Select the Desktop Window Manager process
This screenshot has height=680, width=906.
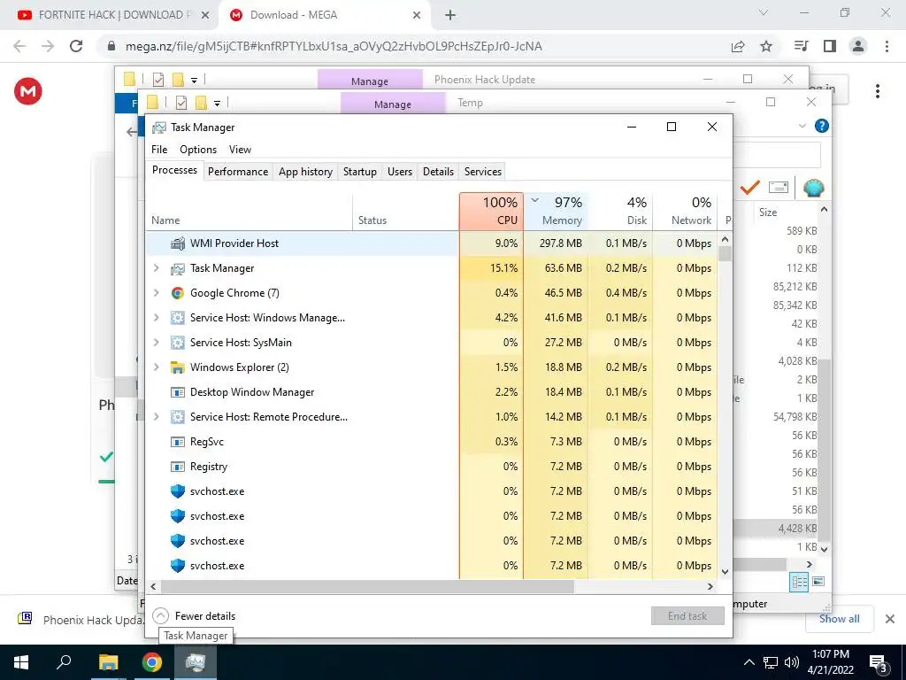point(432,391)
